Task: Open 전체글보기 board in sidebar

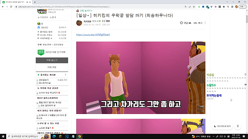Action: tap(44, 80)
